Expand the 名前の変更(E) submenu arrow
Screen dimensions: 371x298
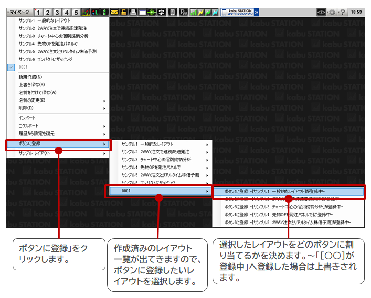(104, 101)
